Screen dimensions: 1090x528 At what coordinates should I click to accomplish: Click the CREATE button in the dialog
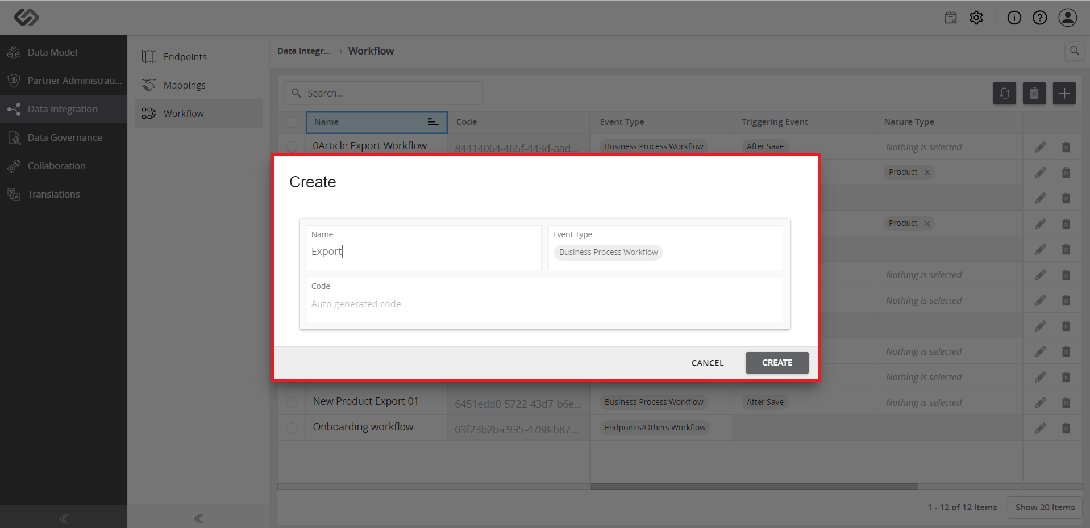[x=777, y=363]
